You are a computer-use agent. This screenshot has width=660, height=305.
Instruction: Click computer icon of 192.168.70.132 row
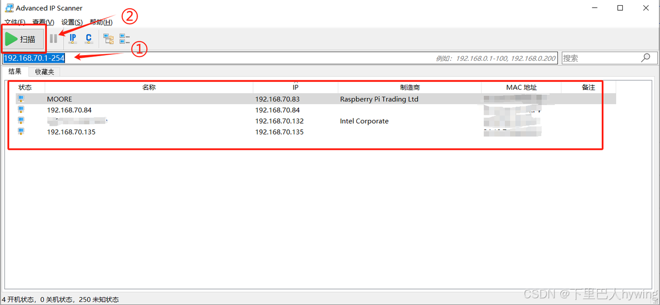[x=21, y=121]
